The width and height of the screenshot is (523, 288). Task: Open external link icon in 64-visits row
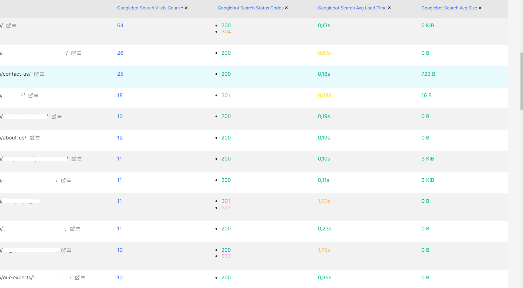[x=9, y=26]
